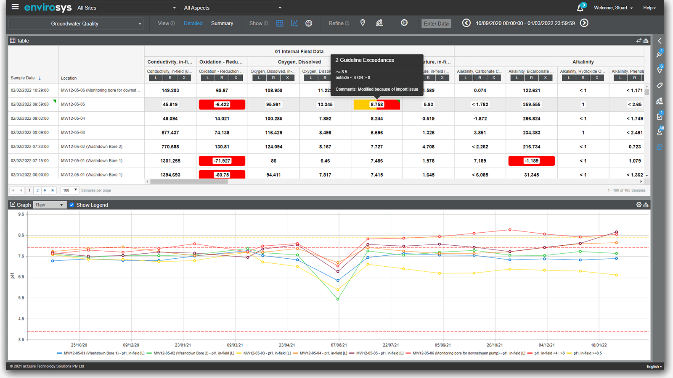Toggle the L button under Conductivity column
The image size is (673, 378).
click(x=156, y=78)
